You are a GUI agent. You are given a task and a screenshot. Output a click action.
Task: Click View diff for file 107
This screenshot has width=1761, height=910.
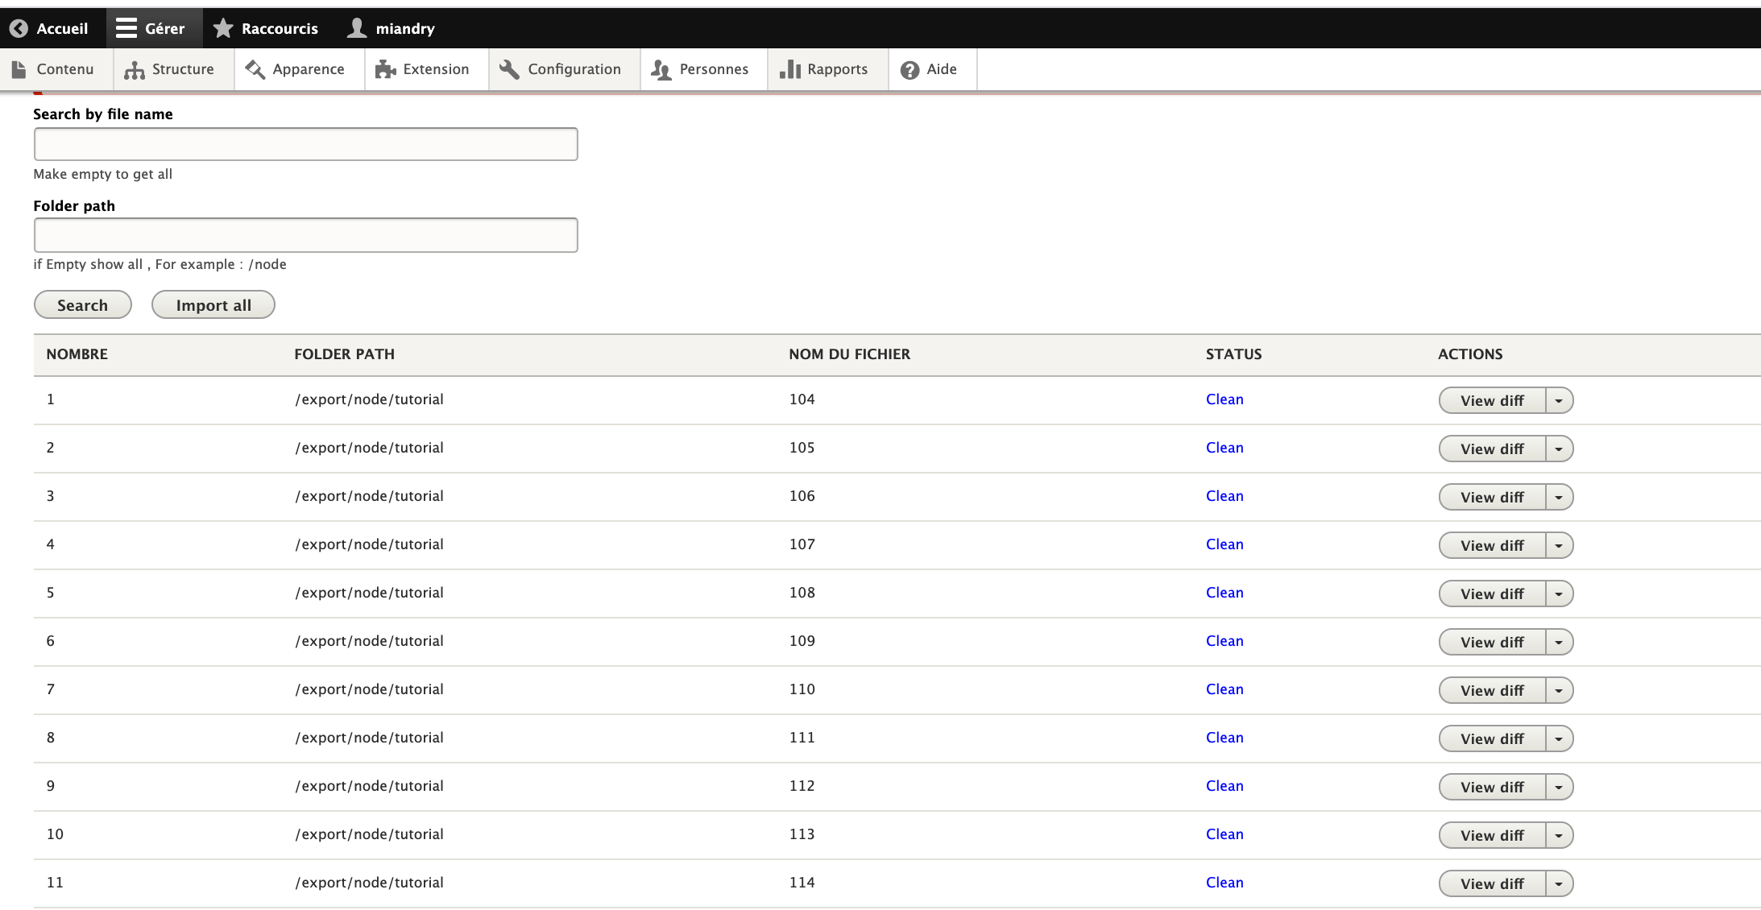(1492, 546)
